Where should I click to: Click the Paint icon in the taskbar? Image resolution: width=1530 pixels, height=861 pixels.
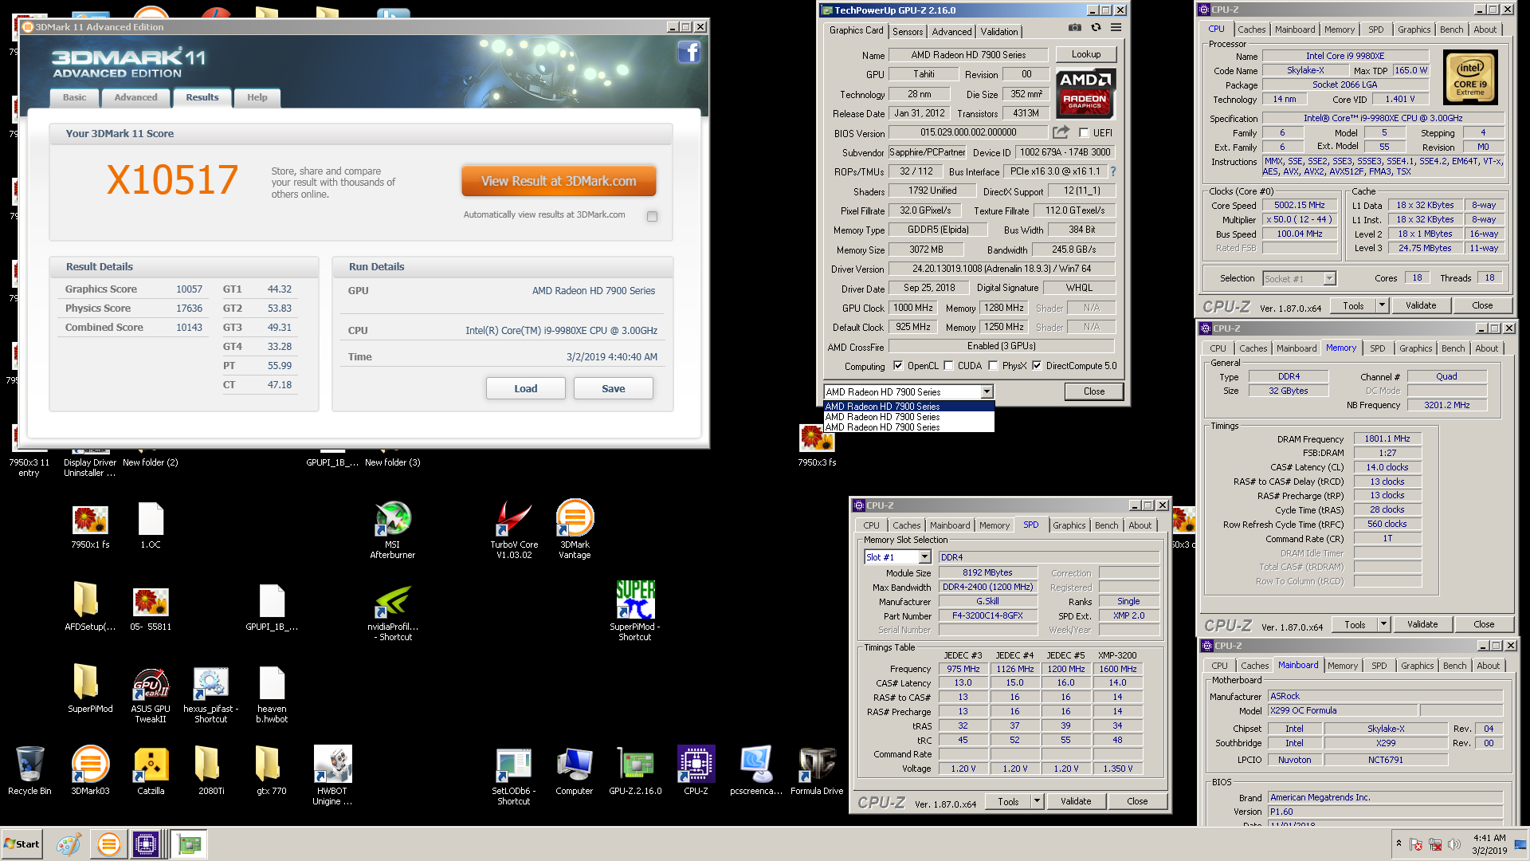click(x=69, y=844)
